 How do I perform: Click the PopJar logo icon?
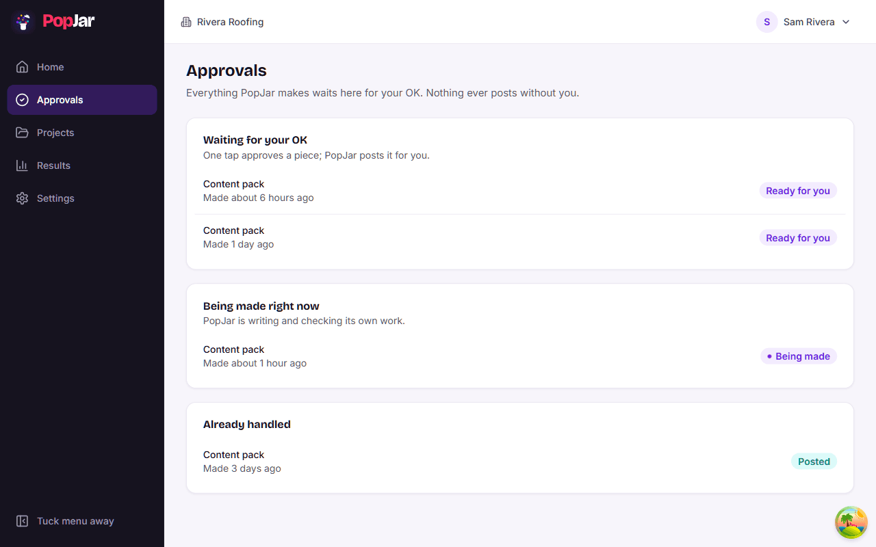point(23,22)
